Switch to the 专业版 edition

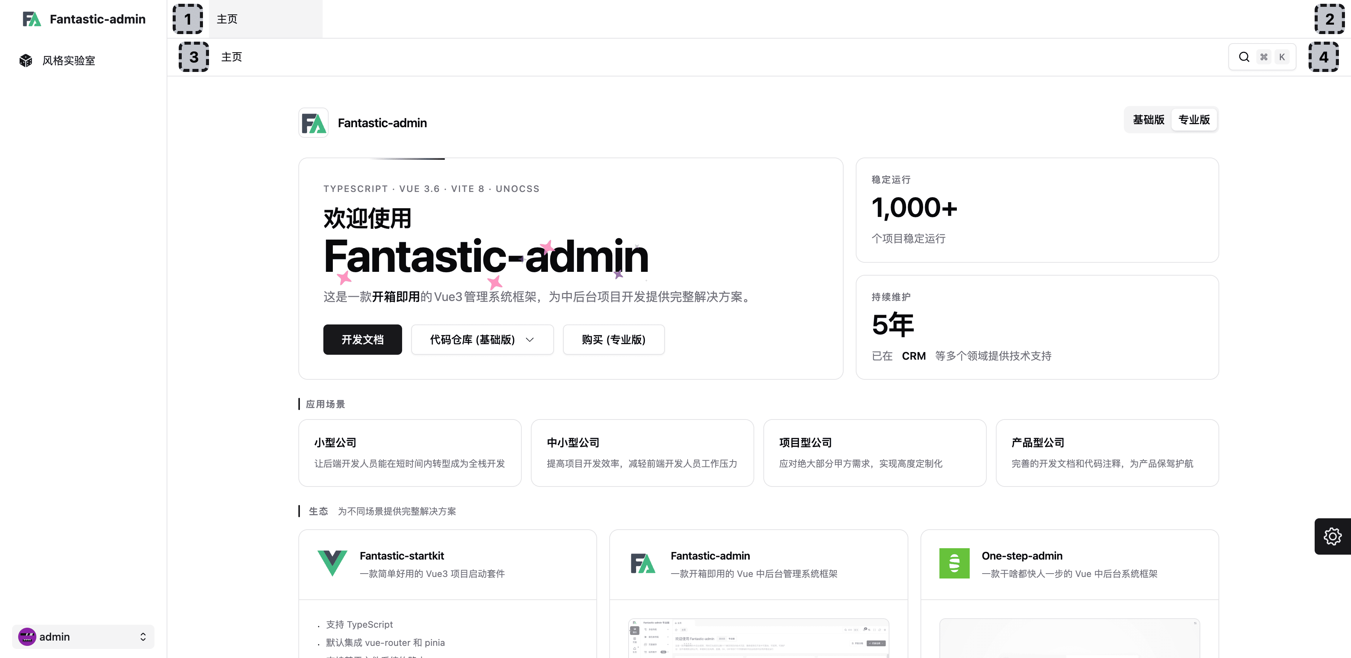[x=1193, y=120]
